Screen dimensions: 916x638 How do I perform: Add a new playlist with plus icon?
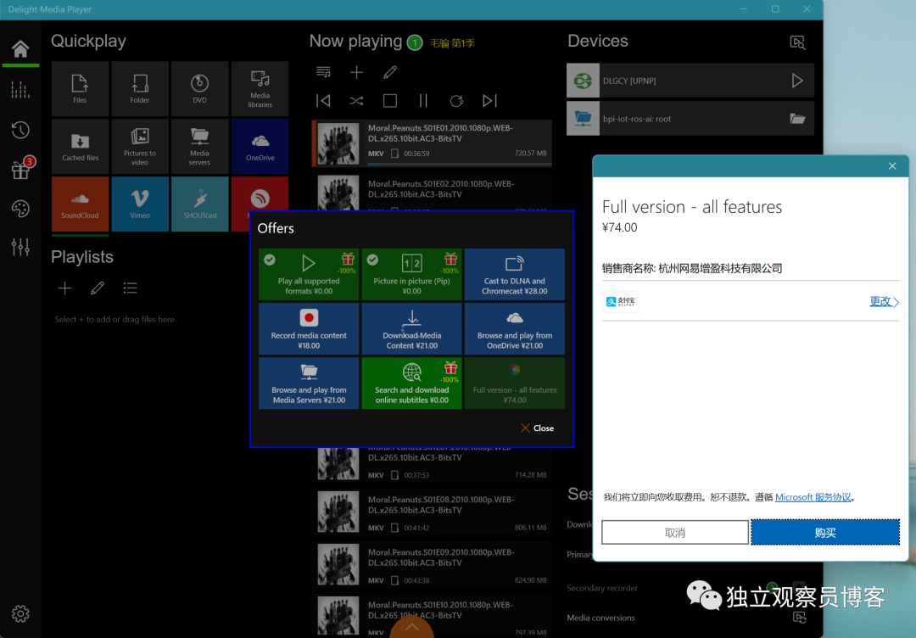64,288
